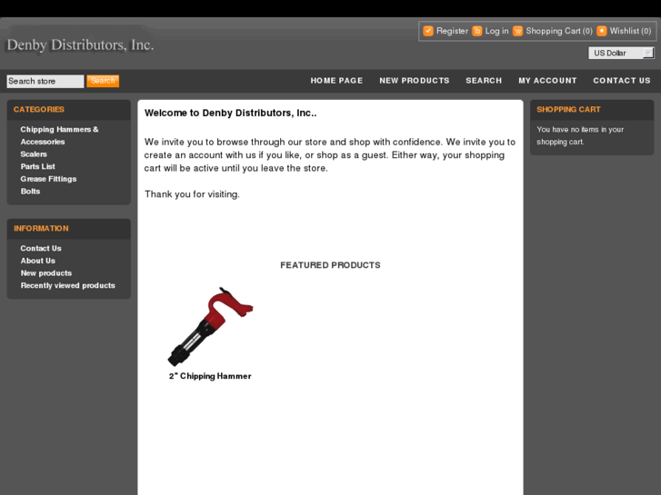Open Contact Us information link
Image resolution: width=661 pixels, height=495 pixels.
click(x=41, y=249)
